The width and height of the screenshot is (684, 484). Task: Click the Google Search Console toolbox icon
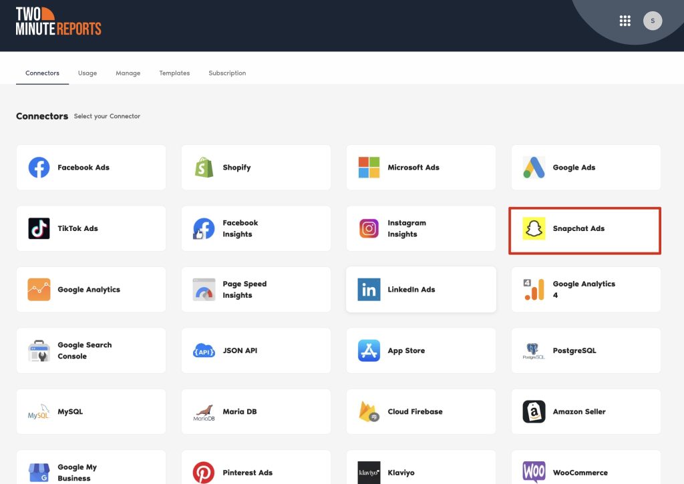tap(39, 350)
